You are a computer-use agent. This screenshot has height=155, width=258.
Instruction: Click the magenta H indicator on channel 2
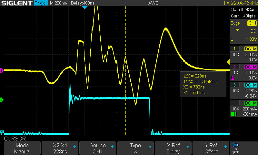tap(233, 78)
